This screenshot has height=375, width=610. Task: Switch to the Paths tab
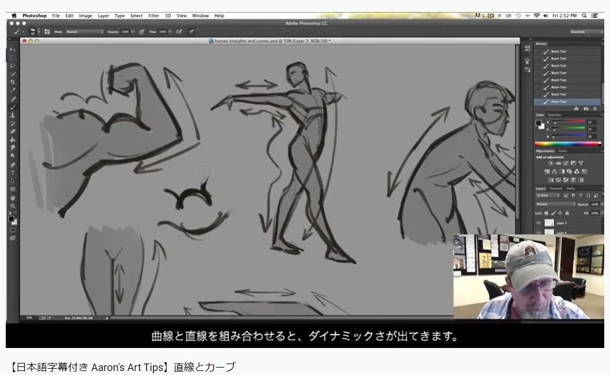point(571,188)
